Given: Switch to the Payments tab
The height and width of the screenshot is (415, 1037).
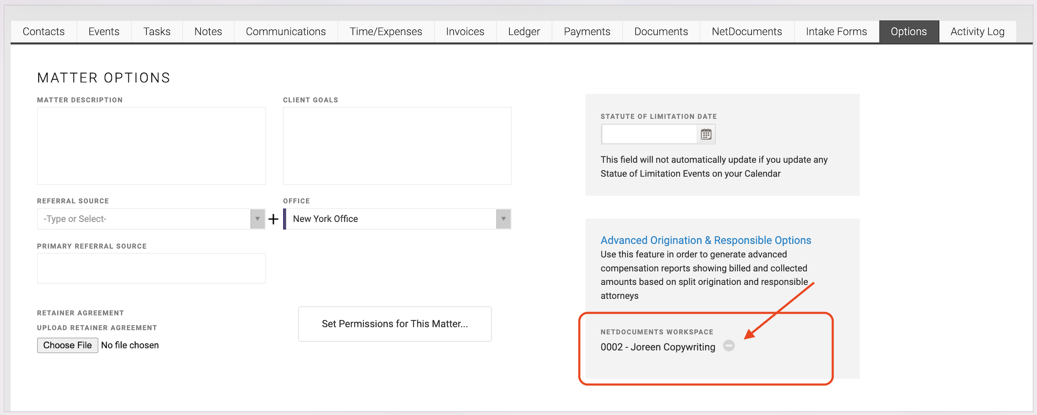Looking at the screenshot, I should coord(587,32).
